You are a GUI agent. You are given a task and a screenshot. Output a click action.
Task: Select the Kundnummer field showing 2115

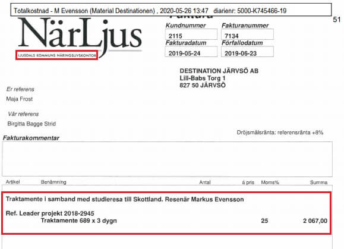pos(191,34)
